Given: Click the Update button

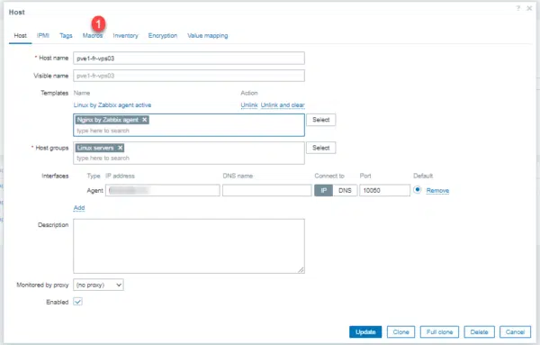Looking at the screenshot, I should 365,331.
